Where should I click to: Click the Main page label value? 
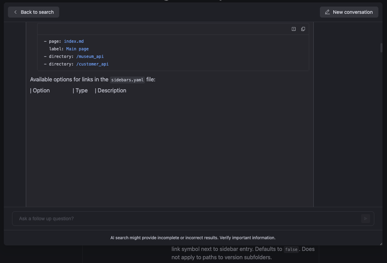[x=77, y=49]
